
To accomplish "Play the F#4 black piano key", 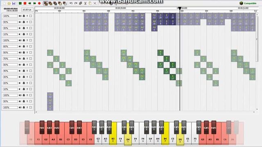I will [147, 127].
